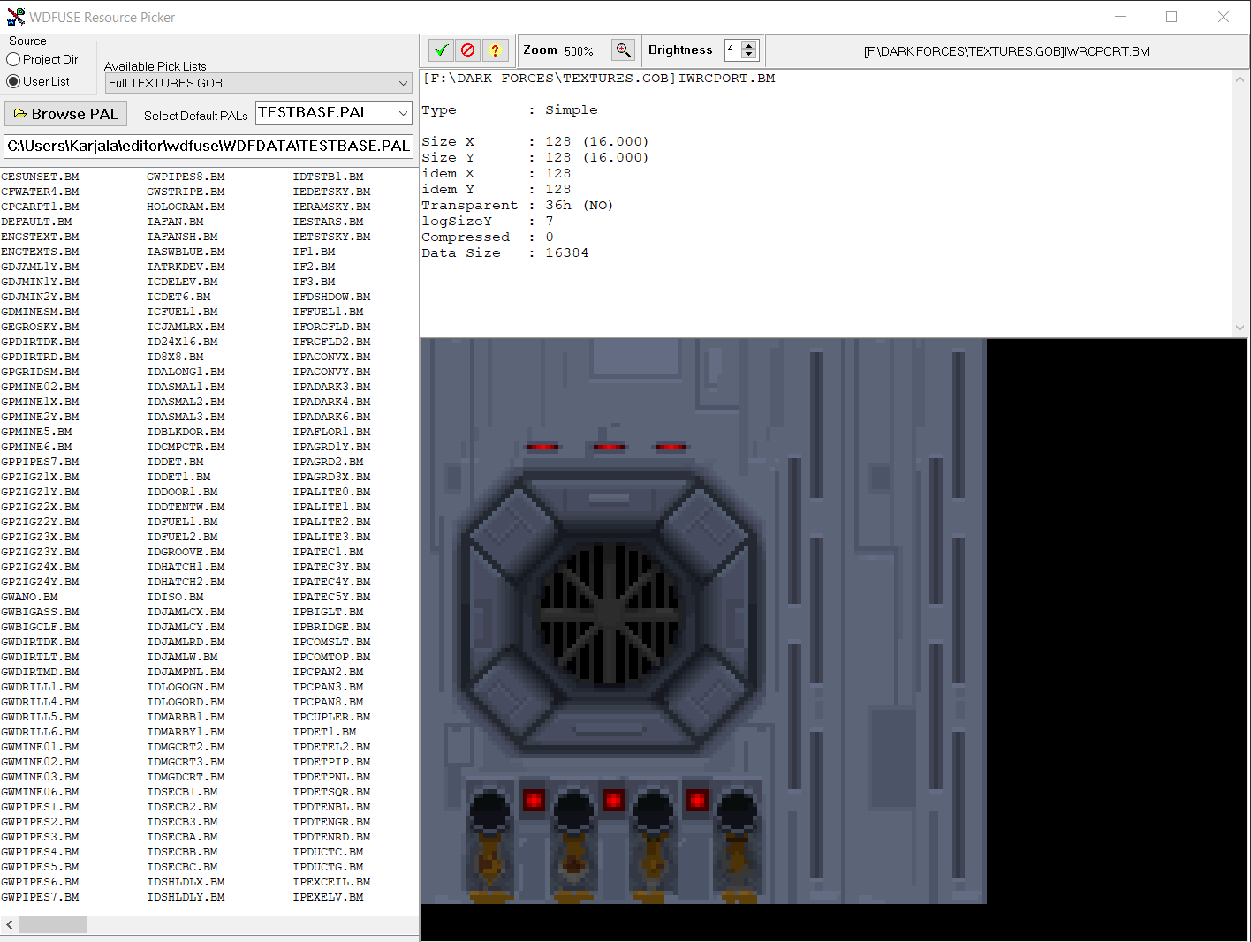The image size is (1251, 942).
Task: Cancel with the red prohibition icon
Action: coord(468,50)
